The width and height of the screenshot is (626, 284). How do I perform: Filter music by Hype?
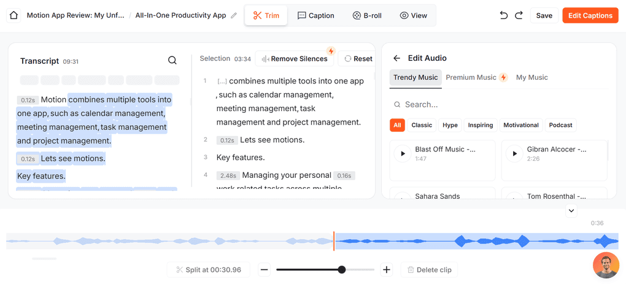(450, 125)
